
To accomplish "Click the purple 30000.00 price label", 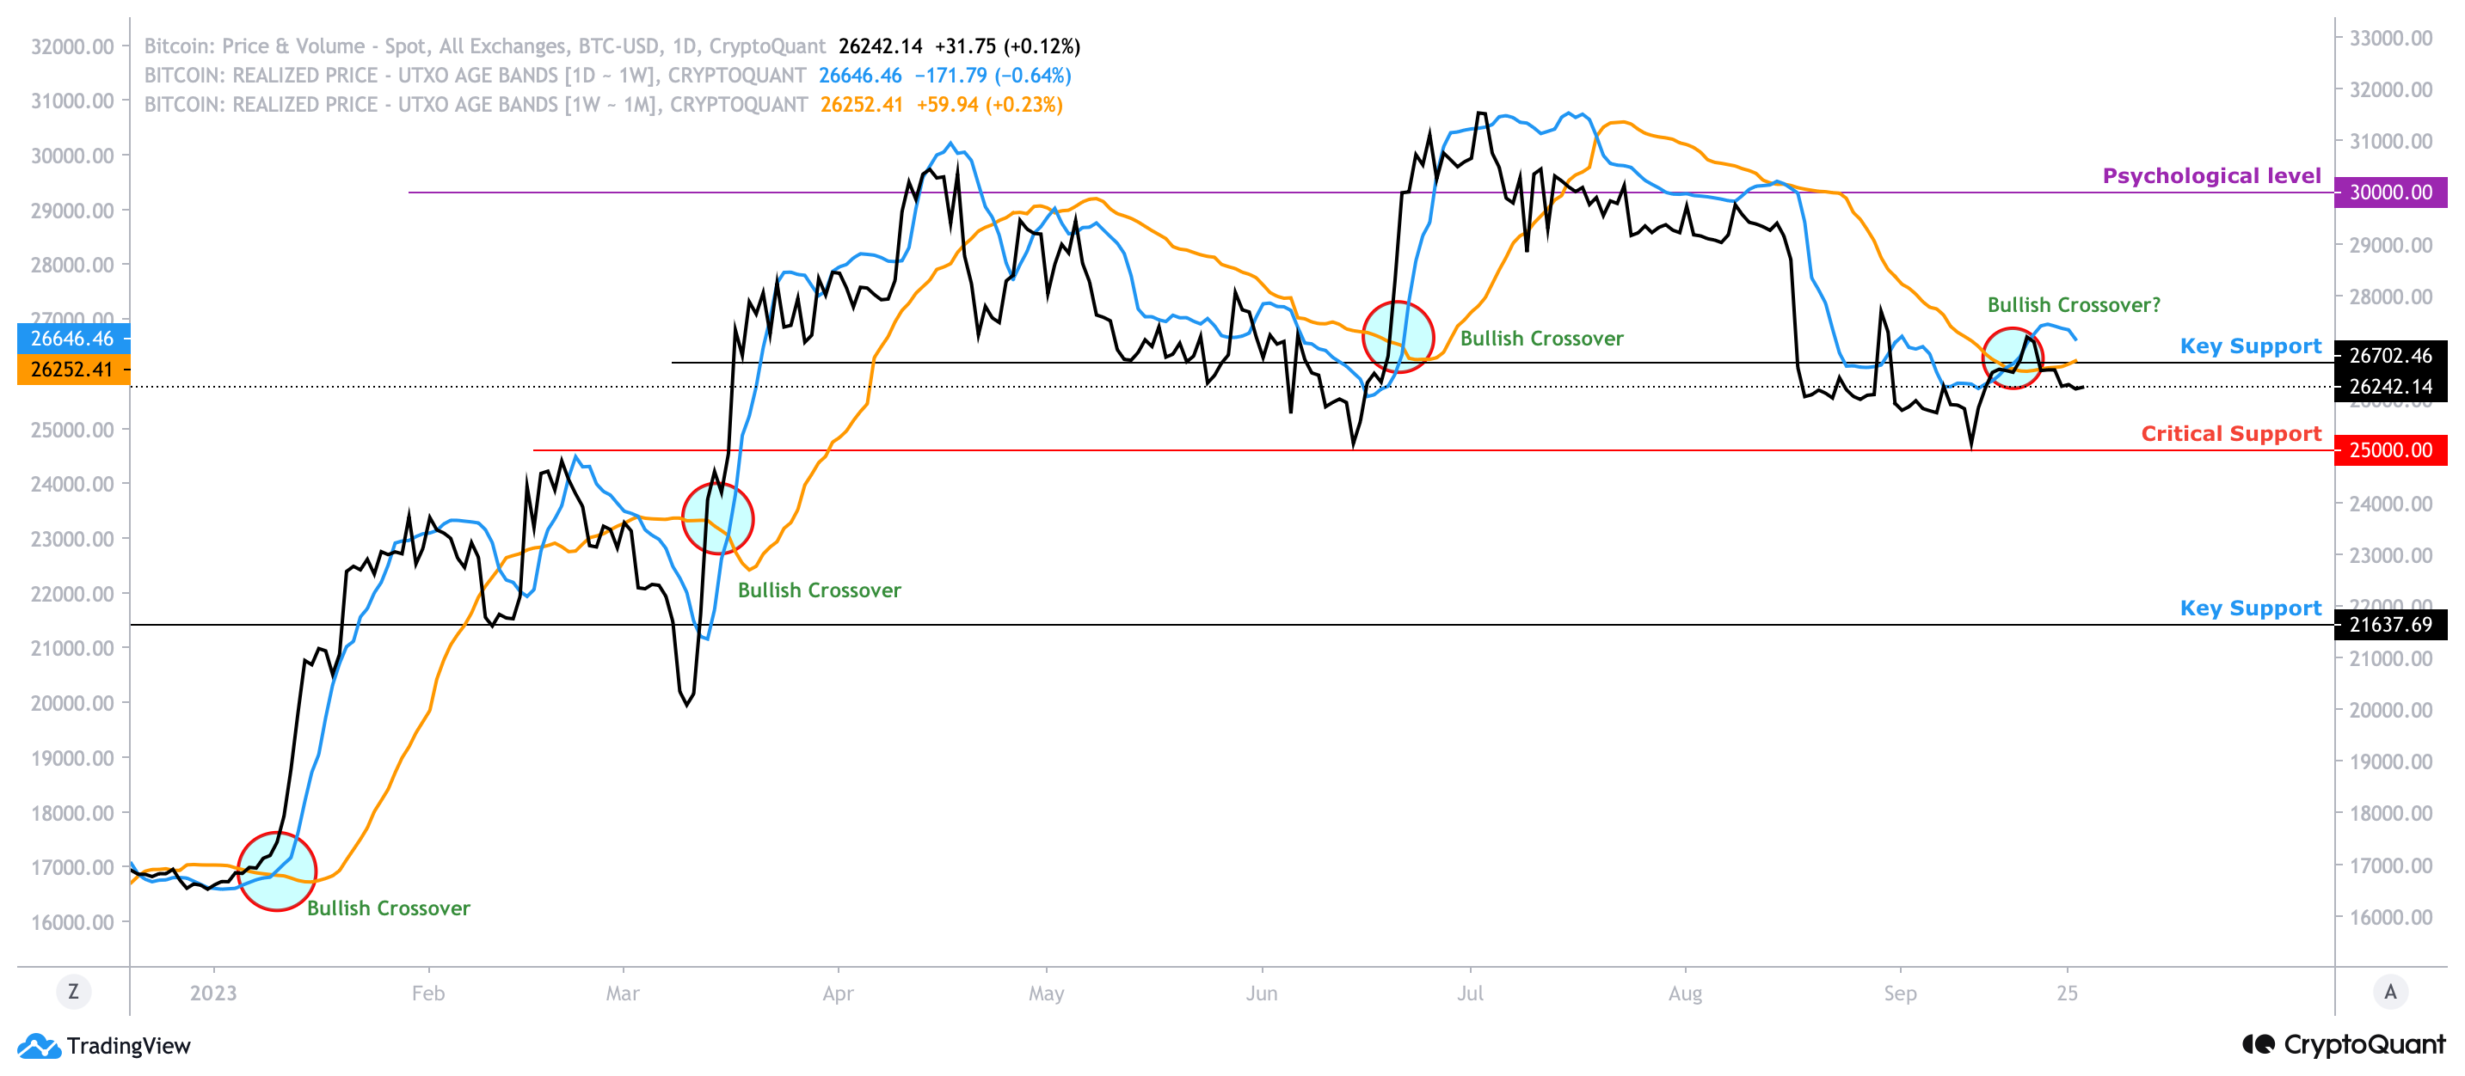I will (x=2389, y=193).
